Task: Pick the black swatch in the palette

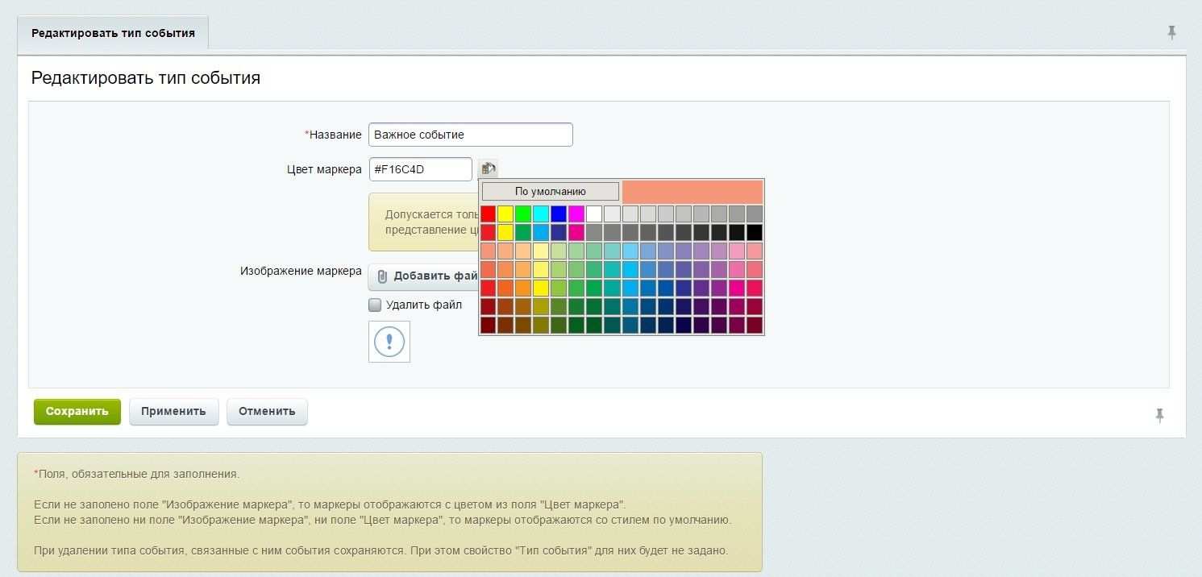Action: click(755, 232)
